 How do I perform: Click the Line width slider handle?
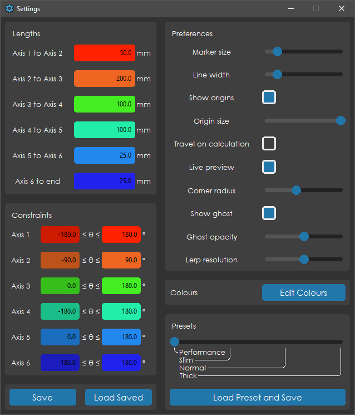(277, 75)
